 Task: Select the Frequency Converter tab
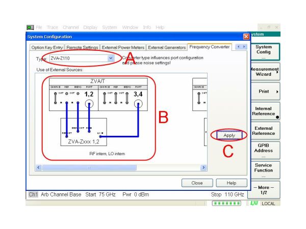click(210, 47)
